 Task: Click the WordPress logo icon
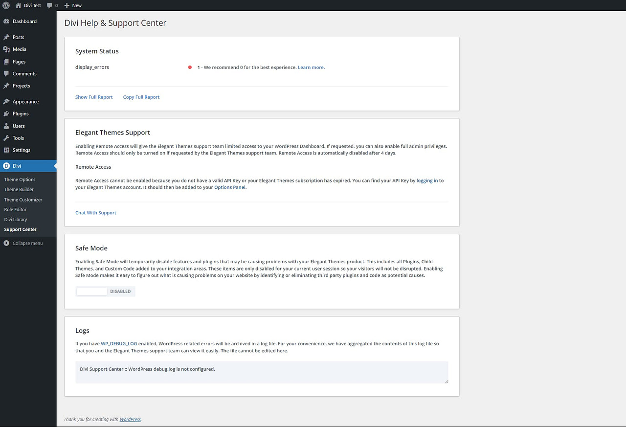[x=6, y=5]
